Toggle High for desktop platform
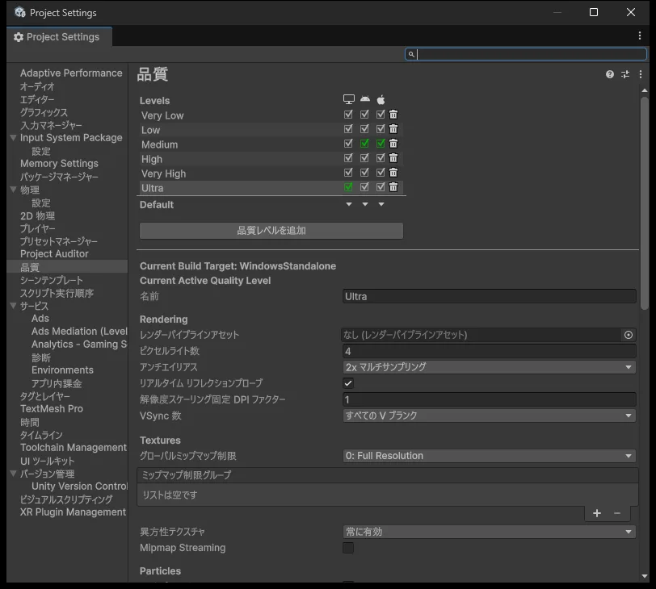The image size is (656, 589). [x=348, y=158]
